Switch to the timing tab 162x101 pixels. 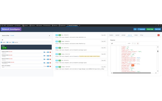point(141,35)
